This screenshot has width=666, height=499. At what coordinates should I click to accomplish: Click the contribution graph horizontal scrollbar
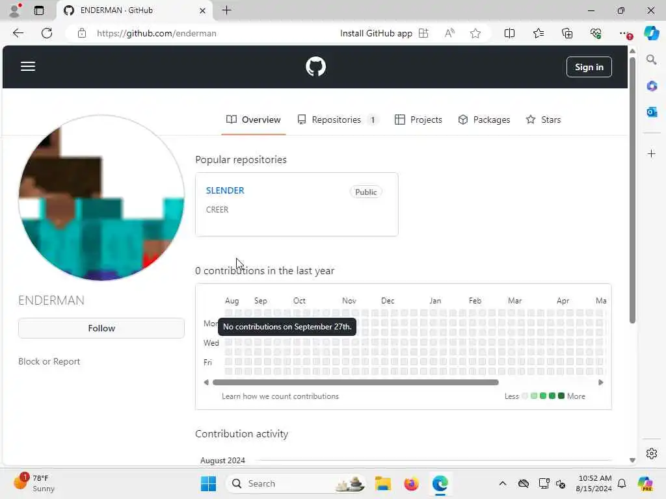(x=356, y=382)
